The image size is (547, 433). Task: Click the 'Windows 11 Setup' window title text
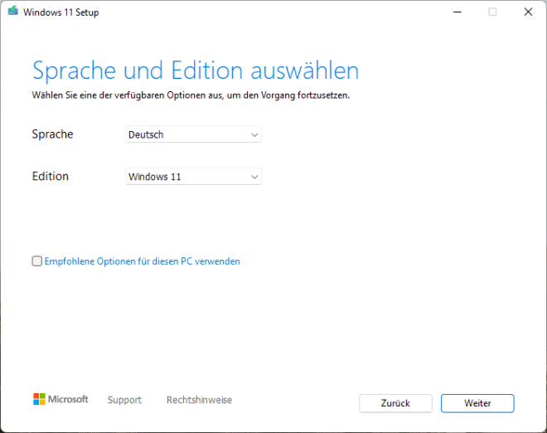point(61,12)
